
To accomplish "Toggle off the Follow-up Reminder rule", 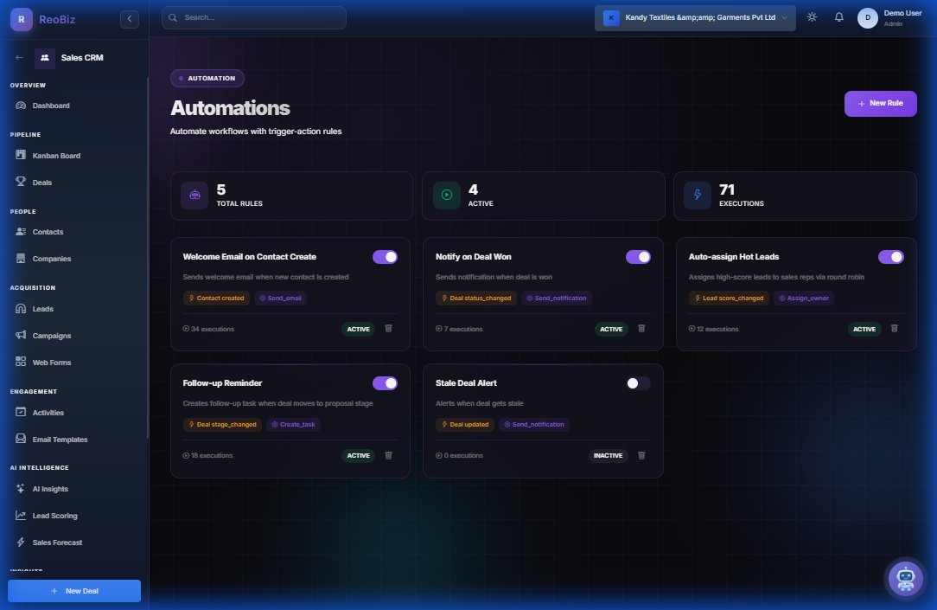I will (x=385, y=382).
